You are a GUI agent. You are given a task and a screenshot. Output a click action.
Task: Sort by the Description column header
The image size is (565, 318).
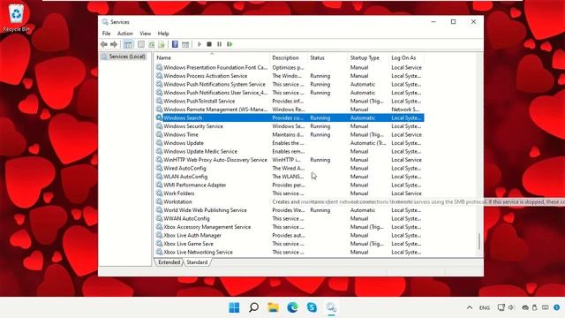tap(289, 57)
